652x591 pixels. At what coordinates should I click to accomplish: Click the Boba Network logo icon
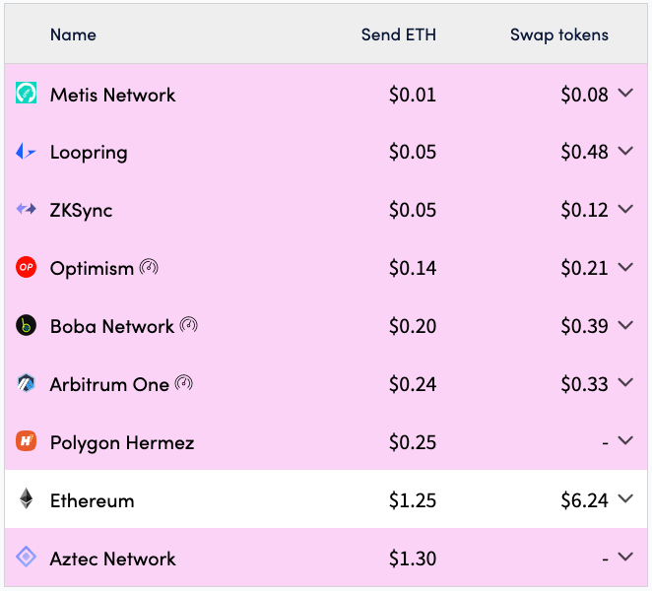point(26,325)
